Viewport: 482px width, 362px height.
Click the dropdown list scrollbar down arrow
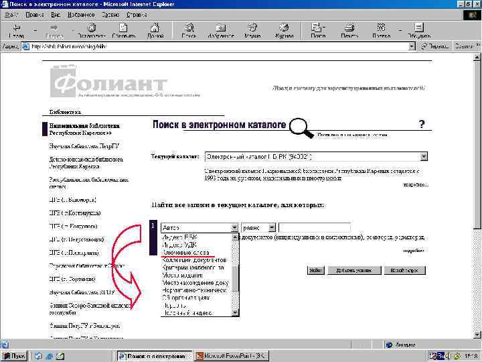pos(235,313)
